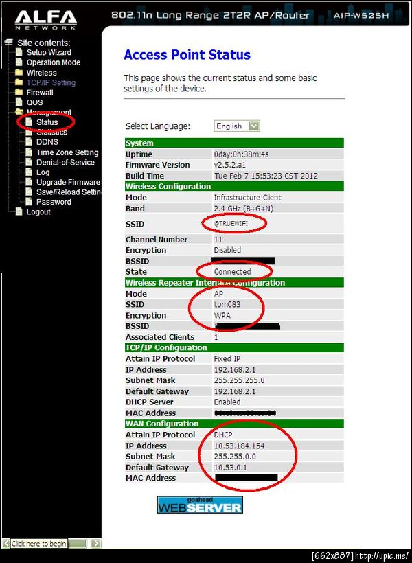Click Mode value Infrastructure Client
Viewport: 412px width, 563px height.
click(247, 198)
